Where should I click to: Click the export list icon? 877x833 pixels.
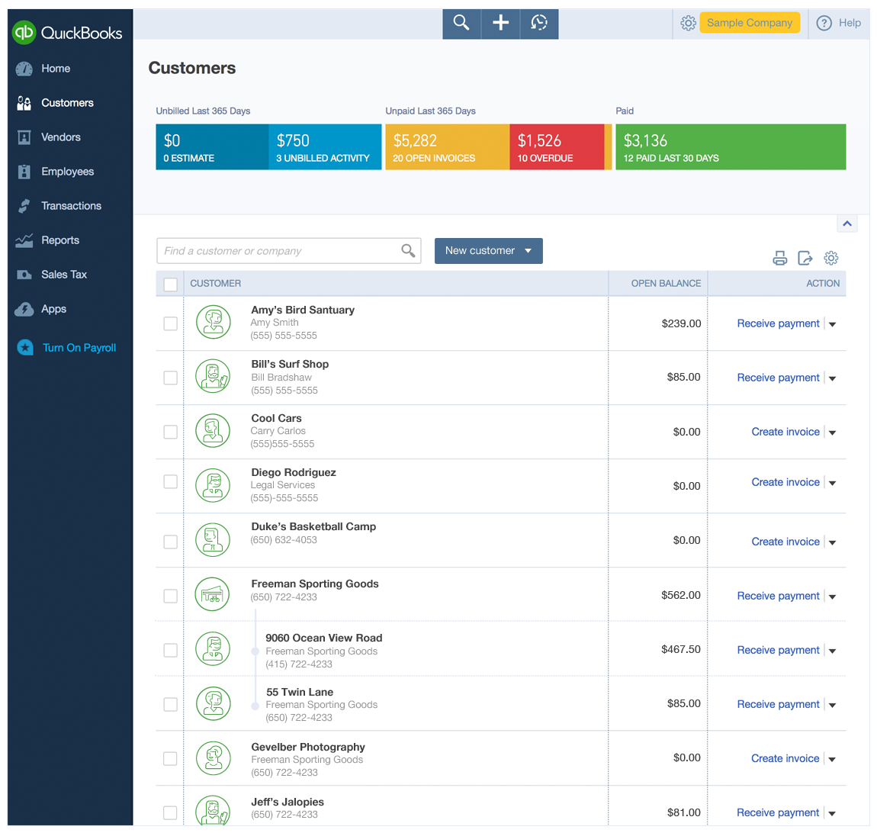[805, 258]
